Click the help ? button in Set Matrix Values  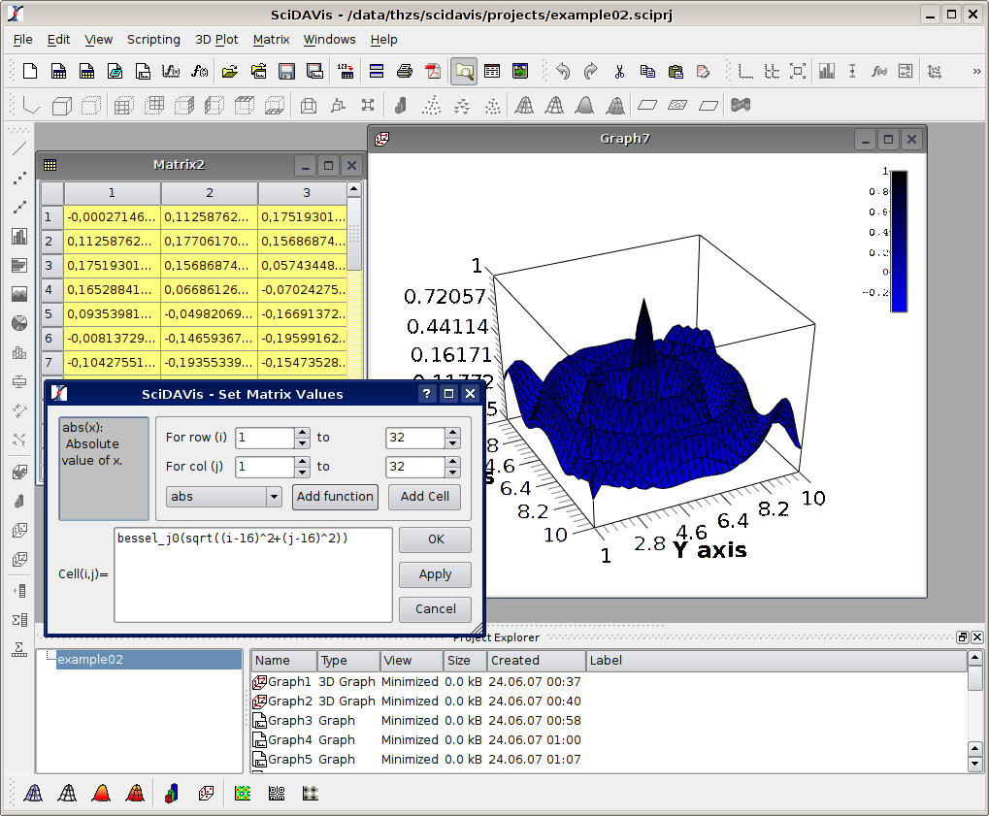[426, 394]
